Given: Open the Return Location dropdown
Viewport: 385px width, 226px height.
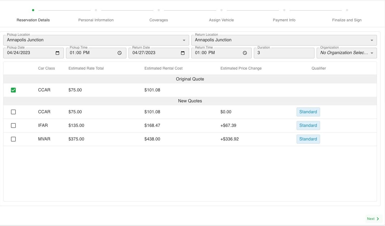Looking at the screenshot, I should pyautogui.click(x=372, y=40).
